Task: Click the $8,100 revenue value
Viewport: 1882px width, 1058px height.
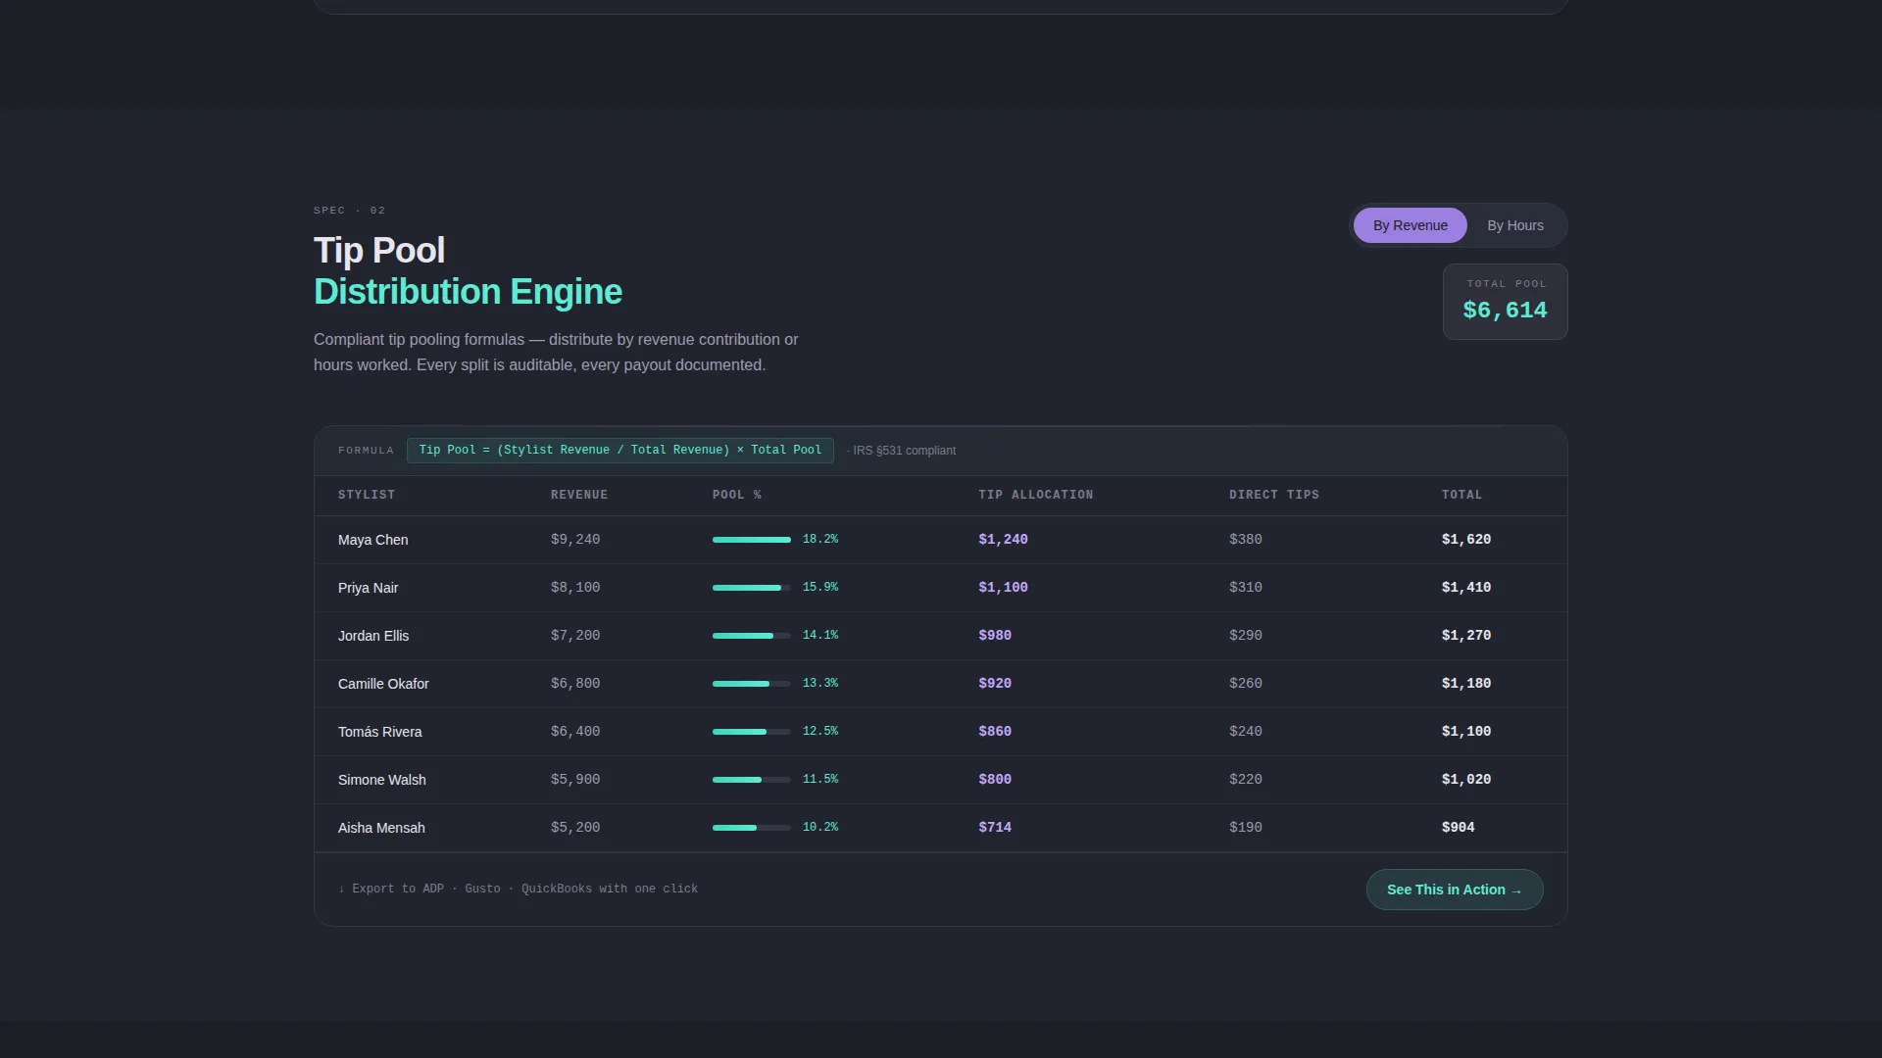Action: (x=575, y=588)
